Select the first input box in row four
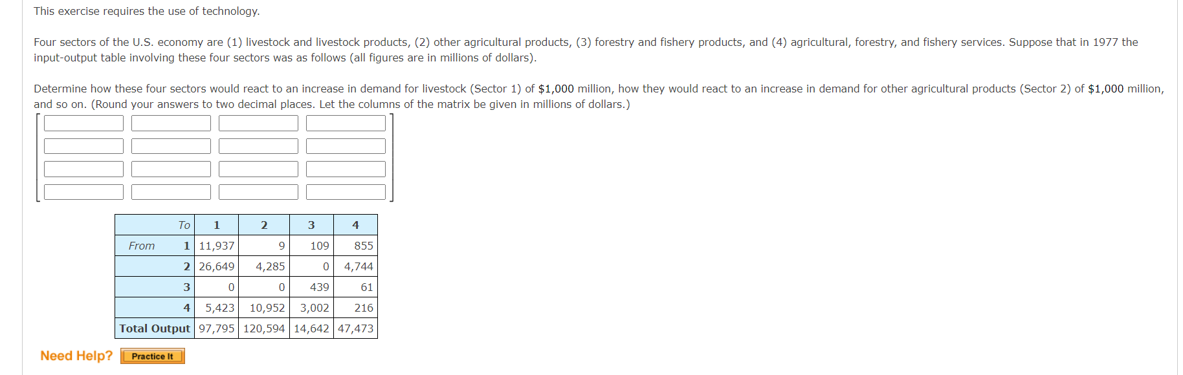The width and height of the screenshot is (1183, 375). click(x=83, y=191)
